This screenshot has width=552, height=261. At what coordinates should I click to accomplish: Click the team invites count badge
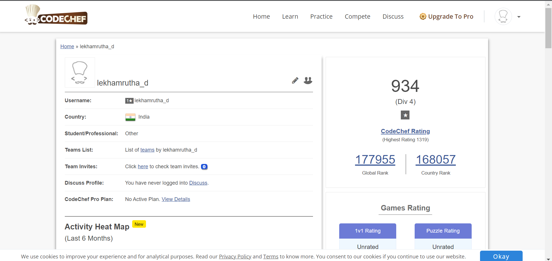[204, 167]
